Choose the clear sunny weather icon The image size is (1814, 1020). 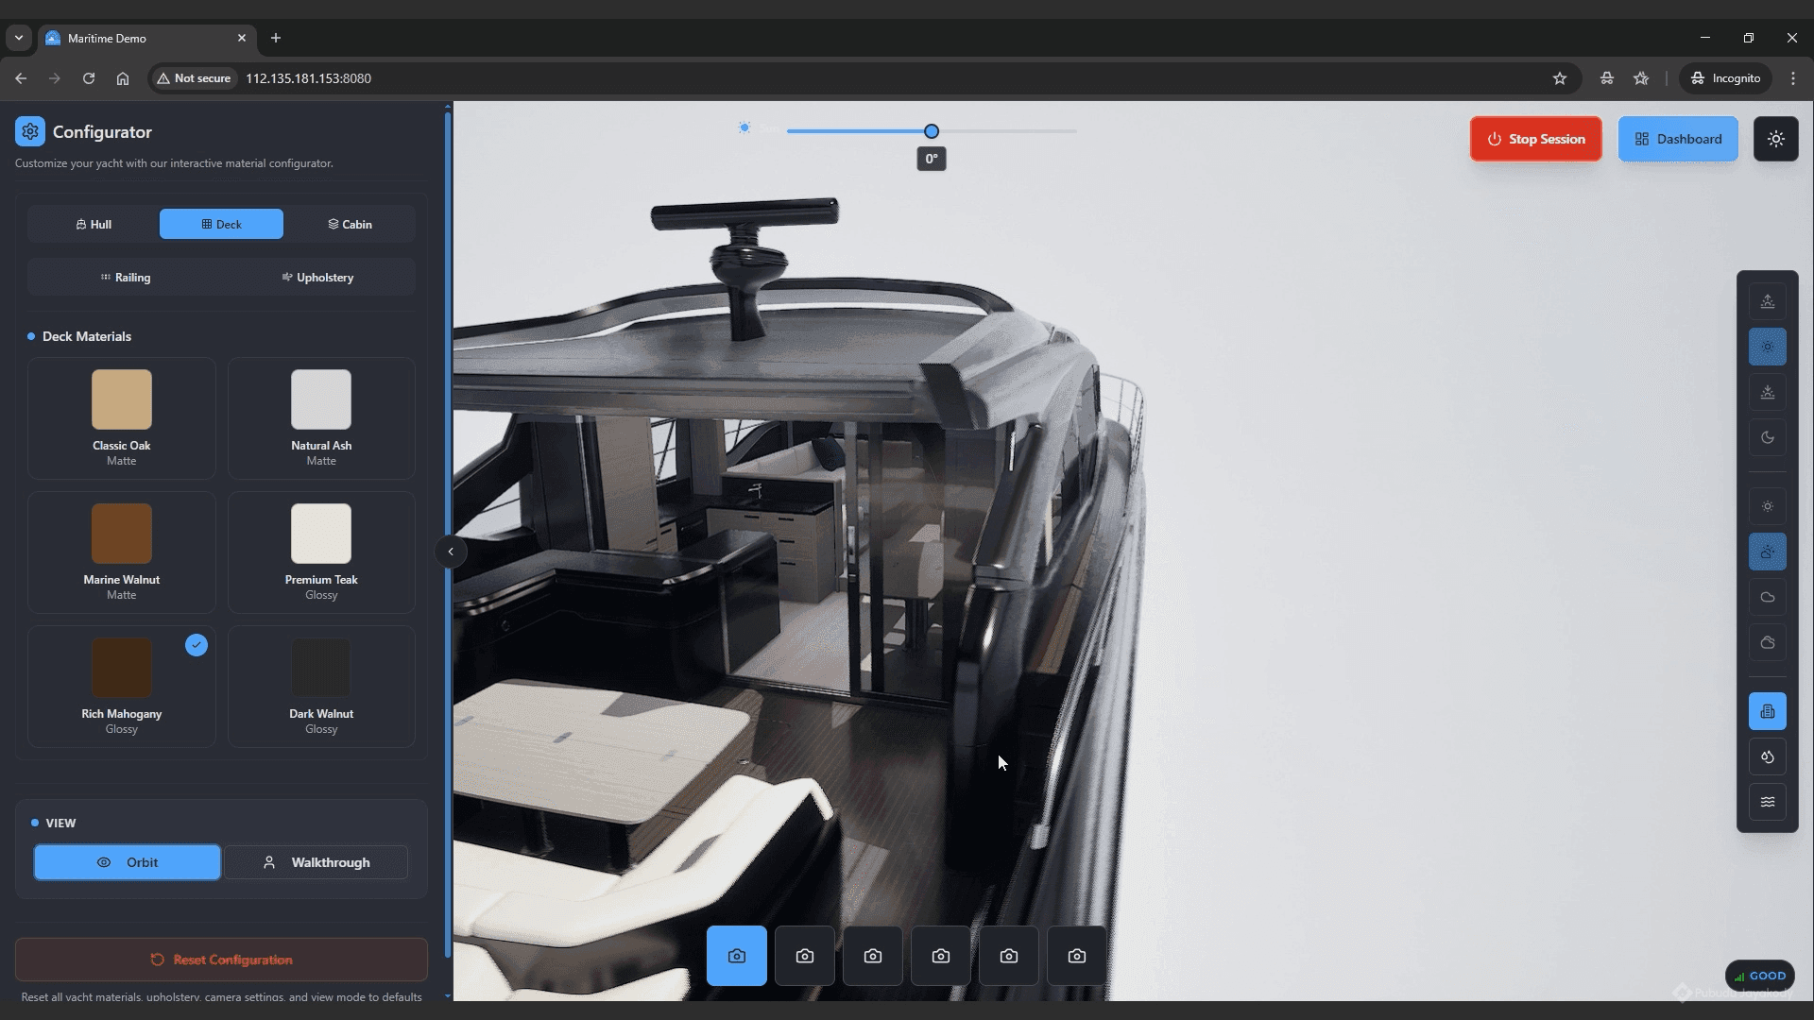coord(1767,506)
